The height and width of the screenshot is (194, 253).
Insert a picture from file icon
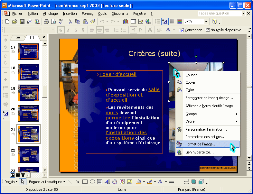coord(130,182)
